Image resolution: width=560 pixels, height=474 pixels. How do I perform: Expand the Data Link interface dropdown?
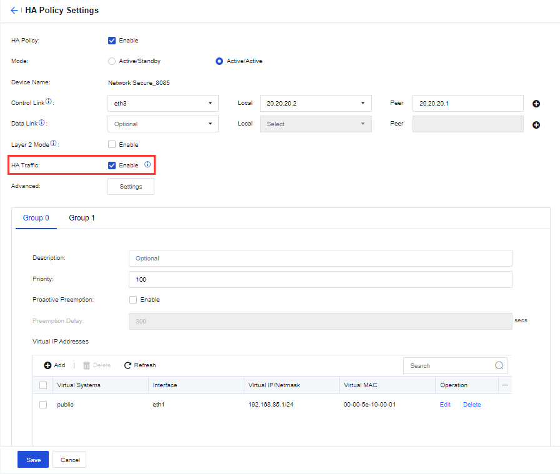coord(163,124)
